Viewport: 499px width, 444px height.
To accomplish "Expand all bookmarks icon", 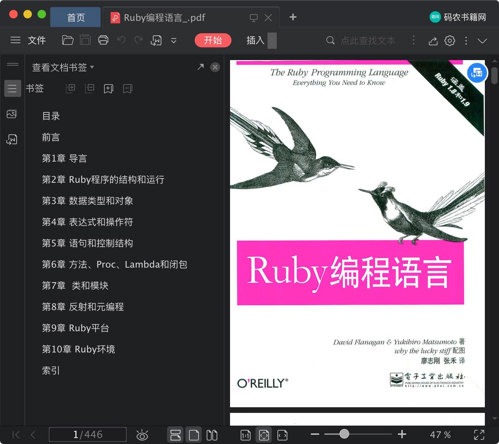I will click(70, 88).
